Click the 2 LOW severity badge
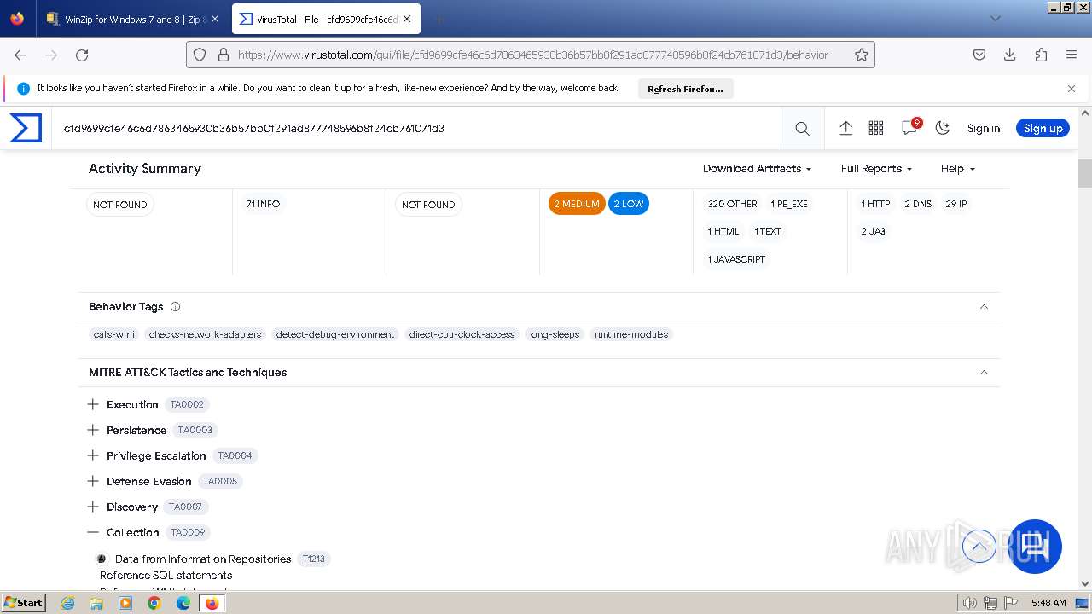Screen dimensions: 1092x614 pyautogui.click(x=628, y=204)
